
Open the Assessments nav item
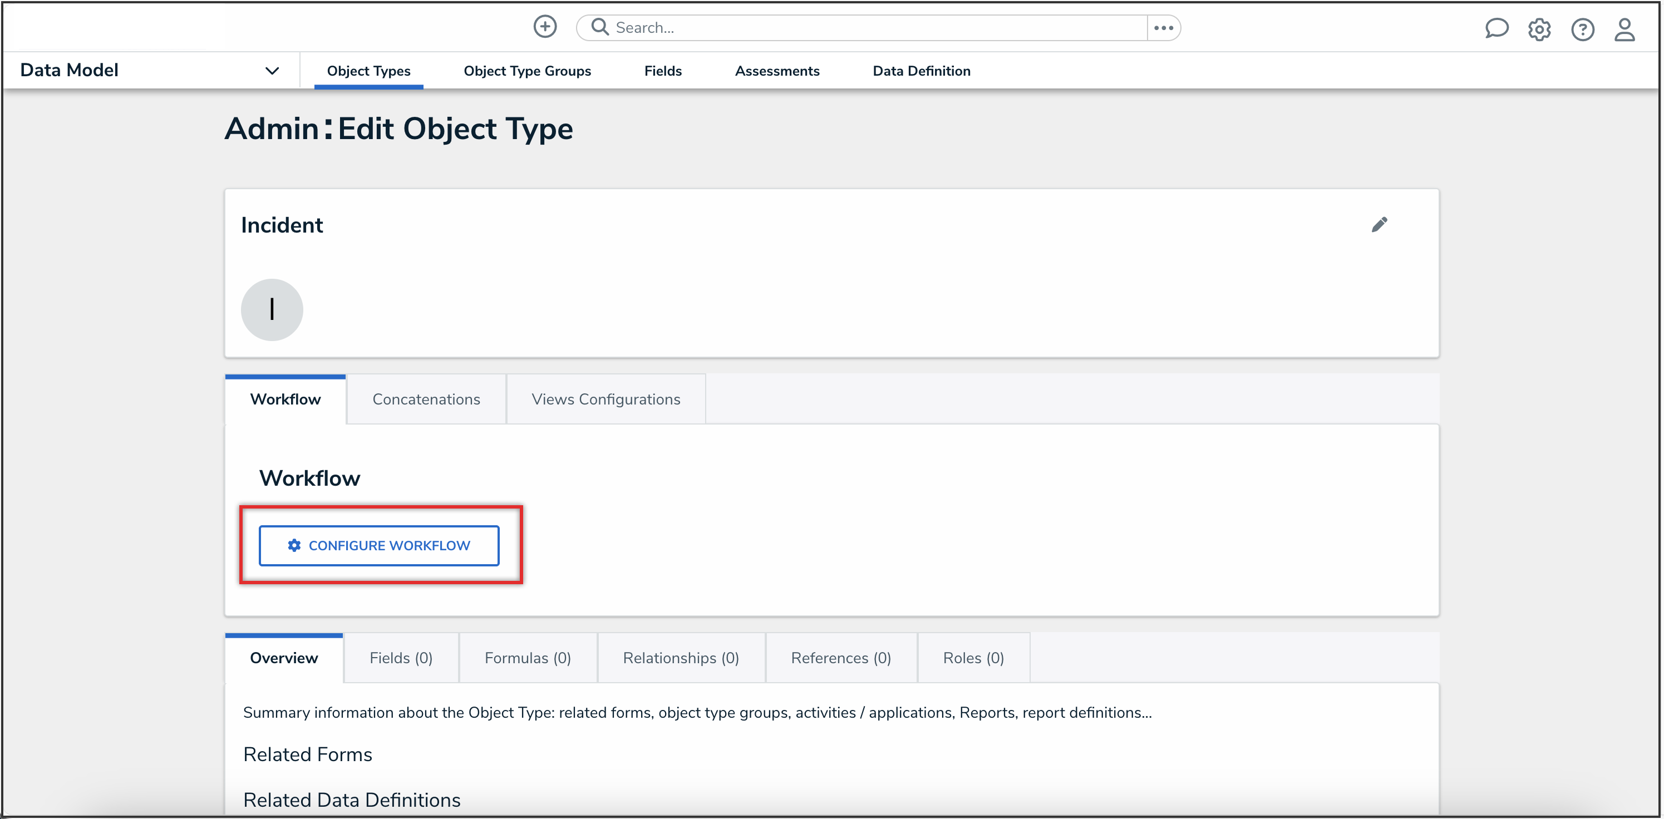777,71
